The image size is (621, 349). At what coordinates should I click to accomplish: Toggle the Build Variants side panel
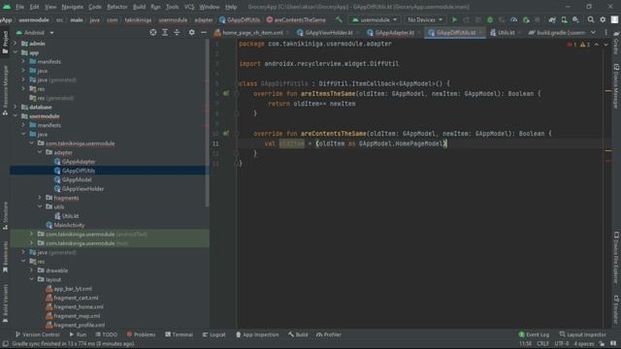pyautogui.click(x=5, y=303)
